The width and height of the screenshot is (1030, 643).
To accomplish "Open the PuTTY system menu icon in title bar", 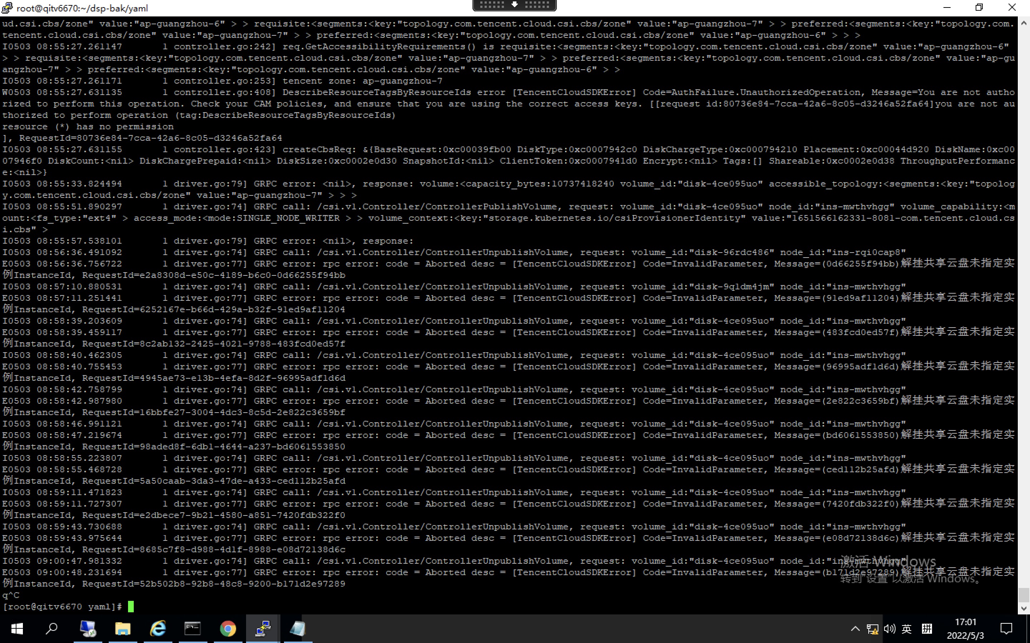I will pyautogui.click(x=7, y=8).
